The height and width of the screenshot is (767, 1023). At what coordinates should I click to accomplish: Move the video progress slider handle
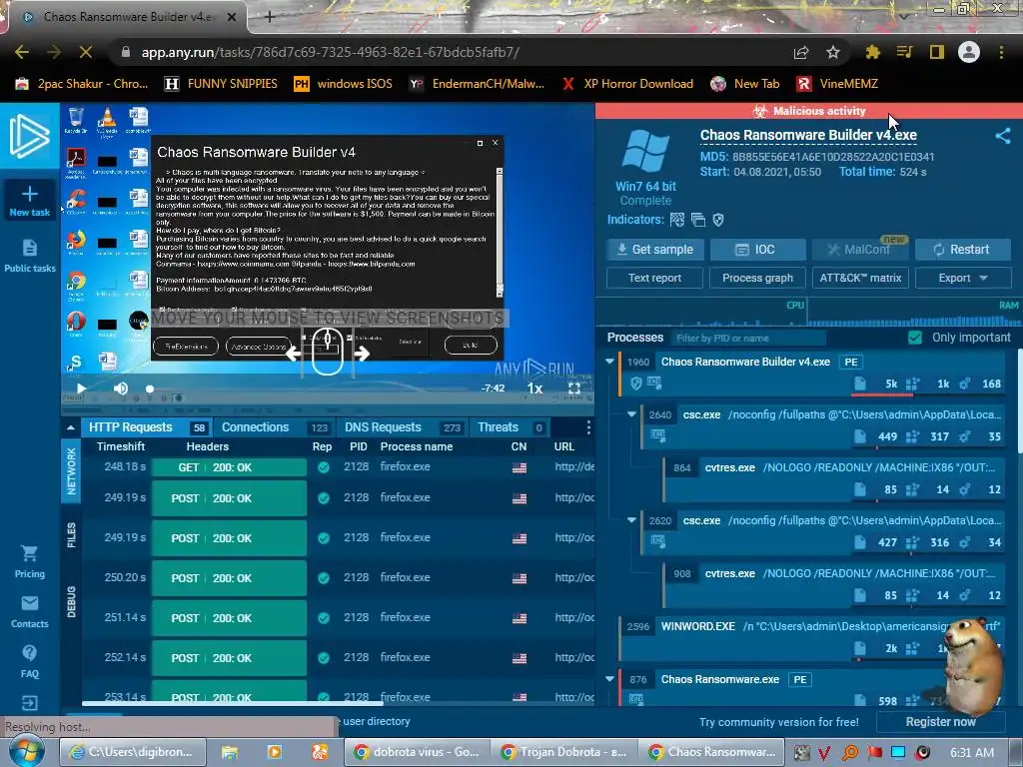(150, 388)
